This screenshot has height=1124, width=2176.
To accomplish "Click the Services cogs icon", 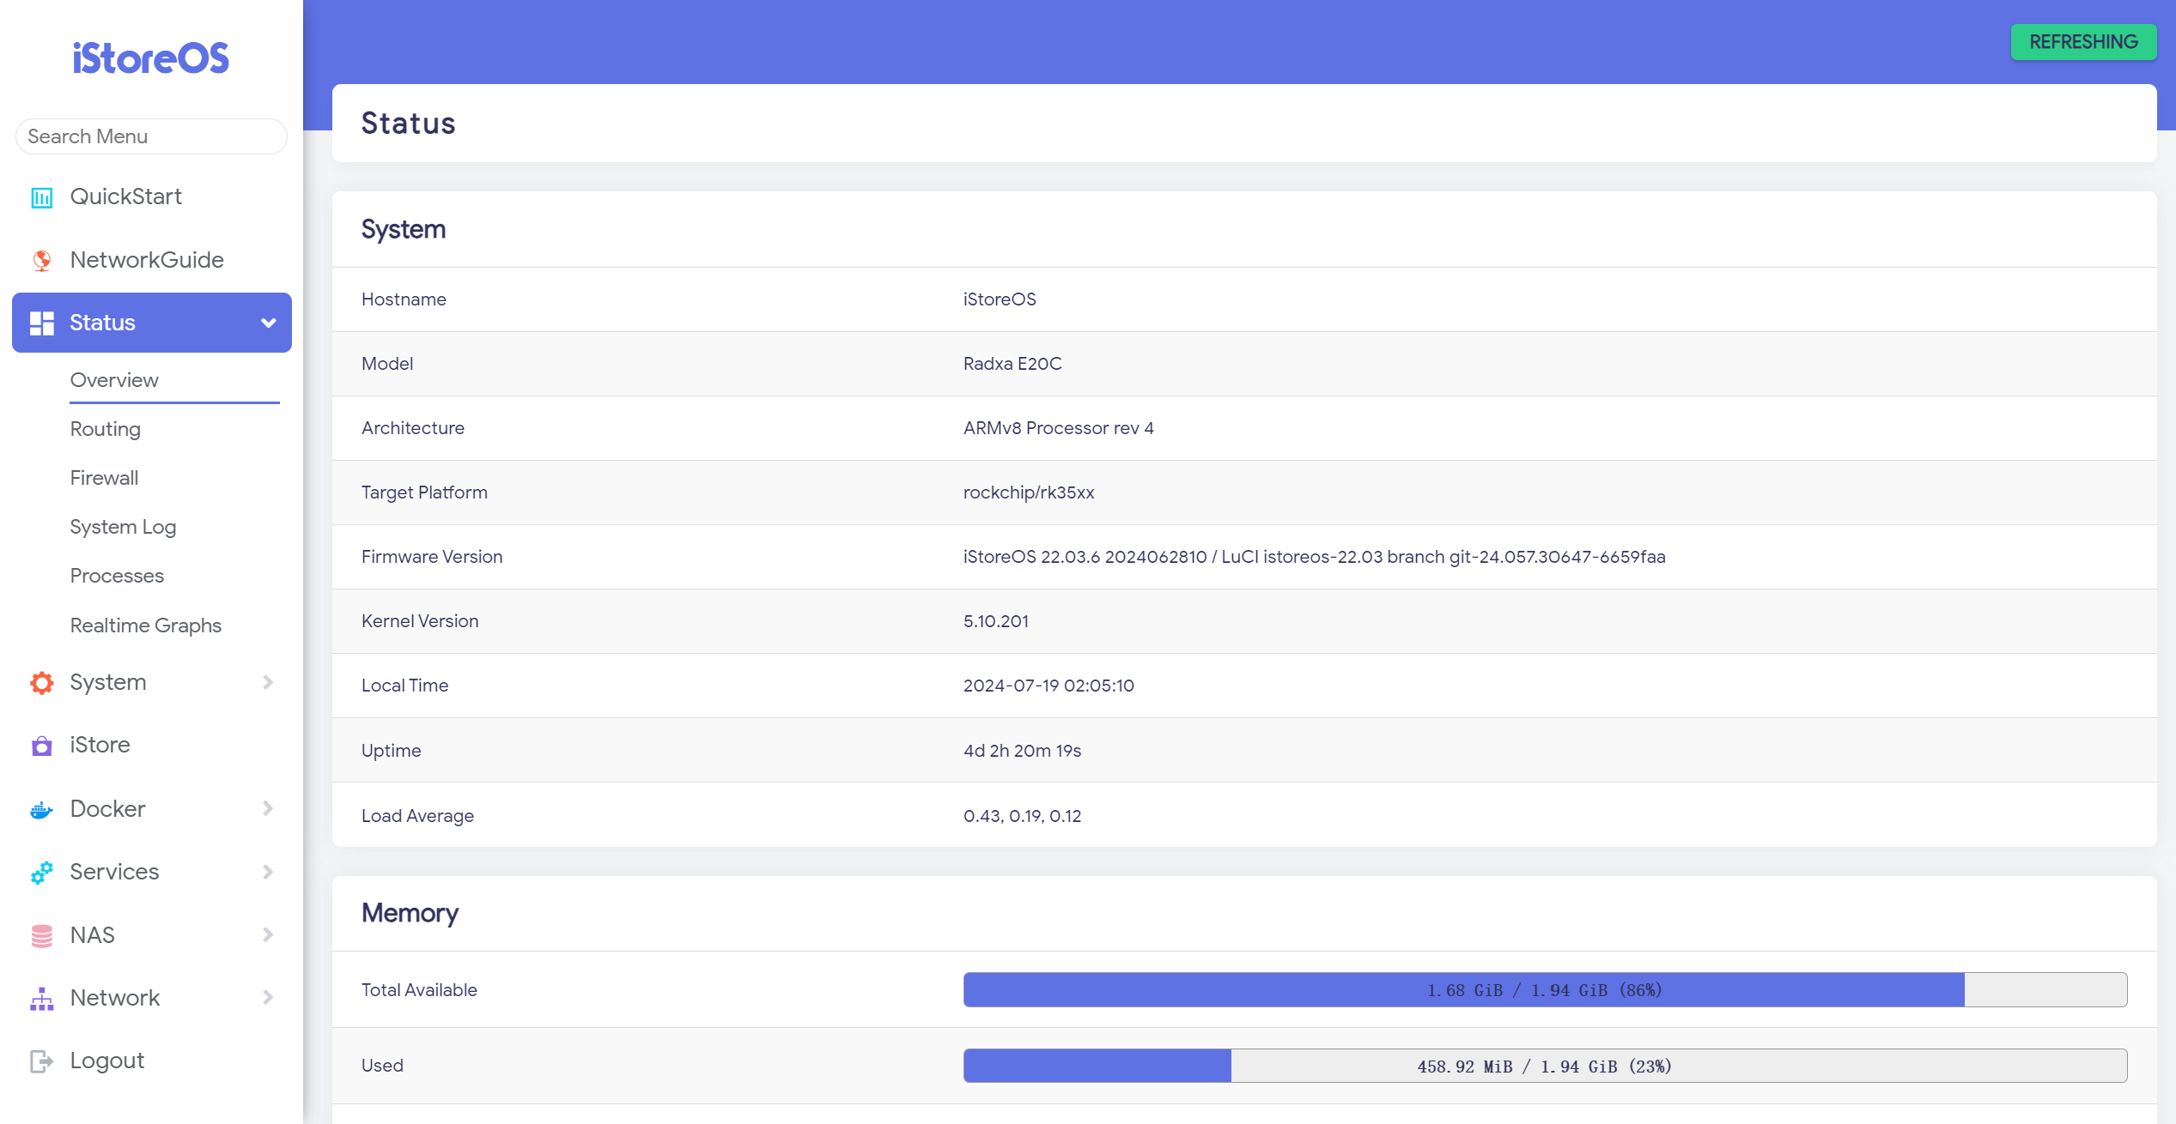I will click(x=41, y=872).
